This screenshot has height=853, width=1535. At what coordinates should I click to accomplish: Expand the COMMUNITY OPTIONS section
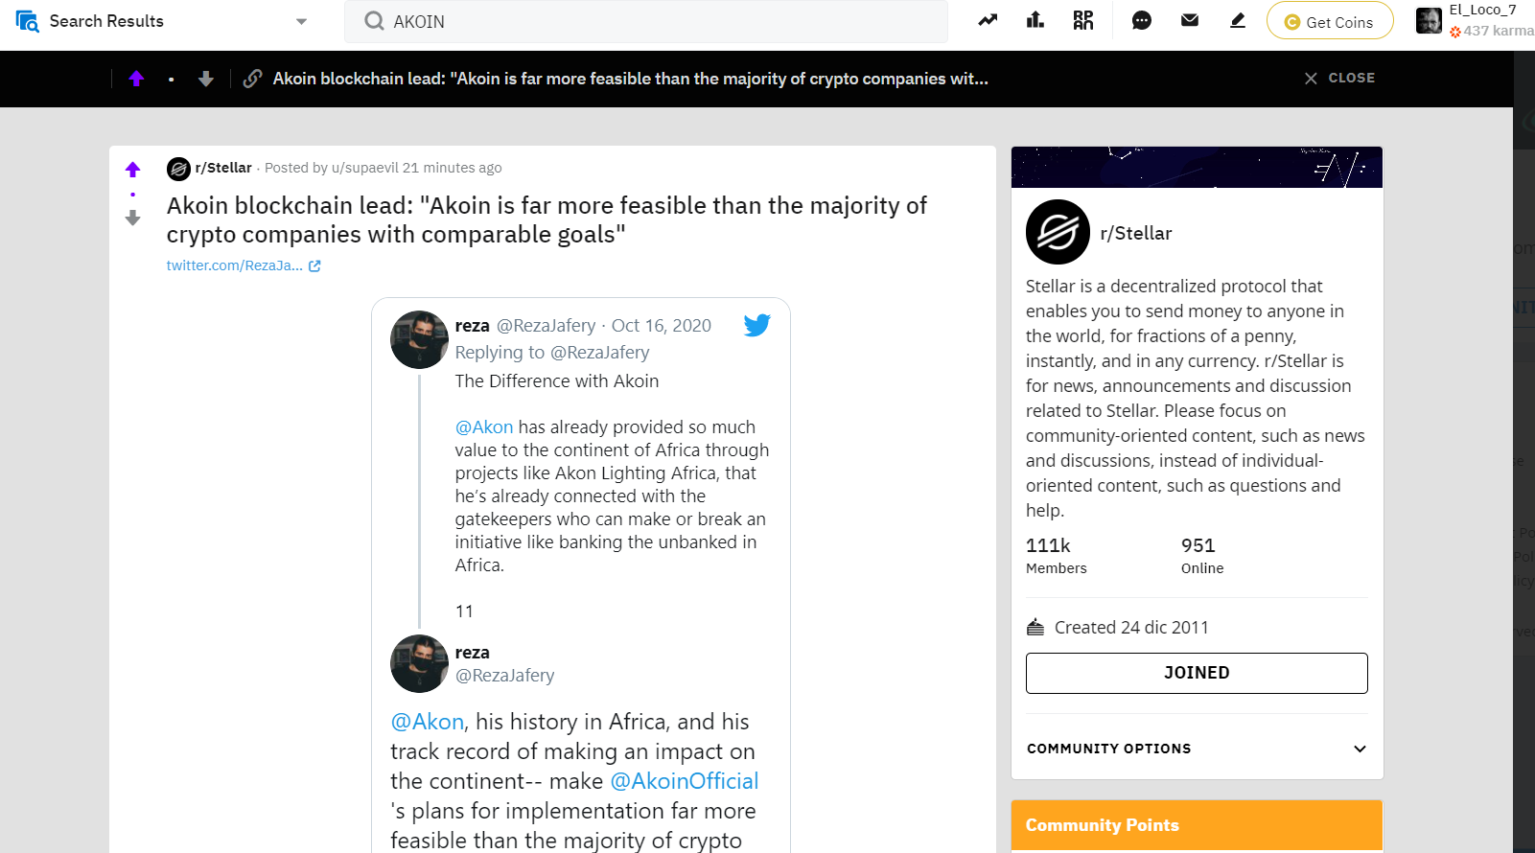pos(1197,749)
